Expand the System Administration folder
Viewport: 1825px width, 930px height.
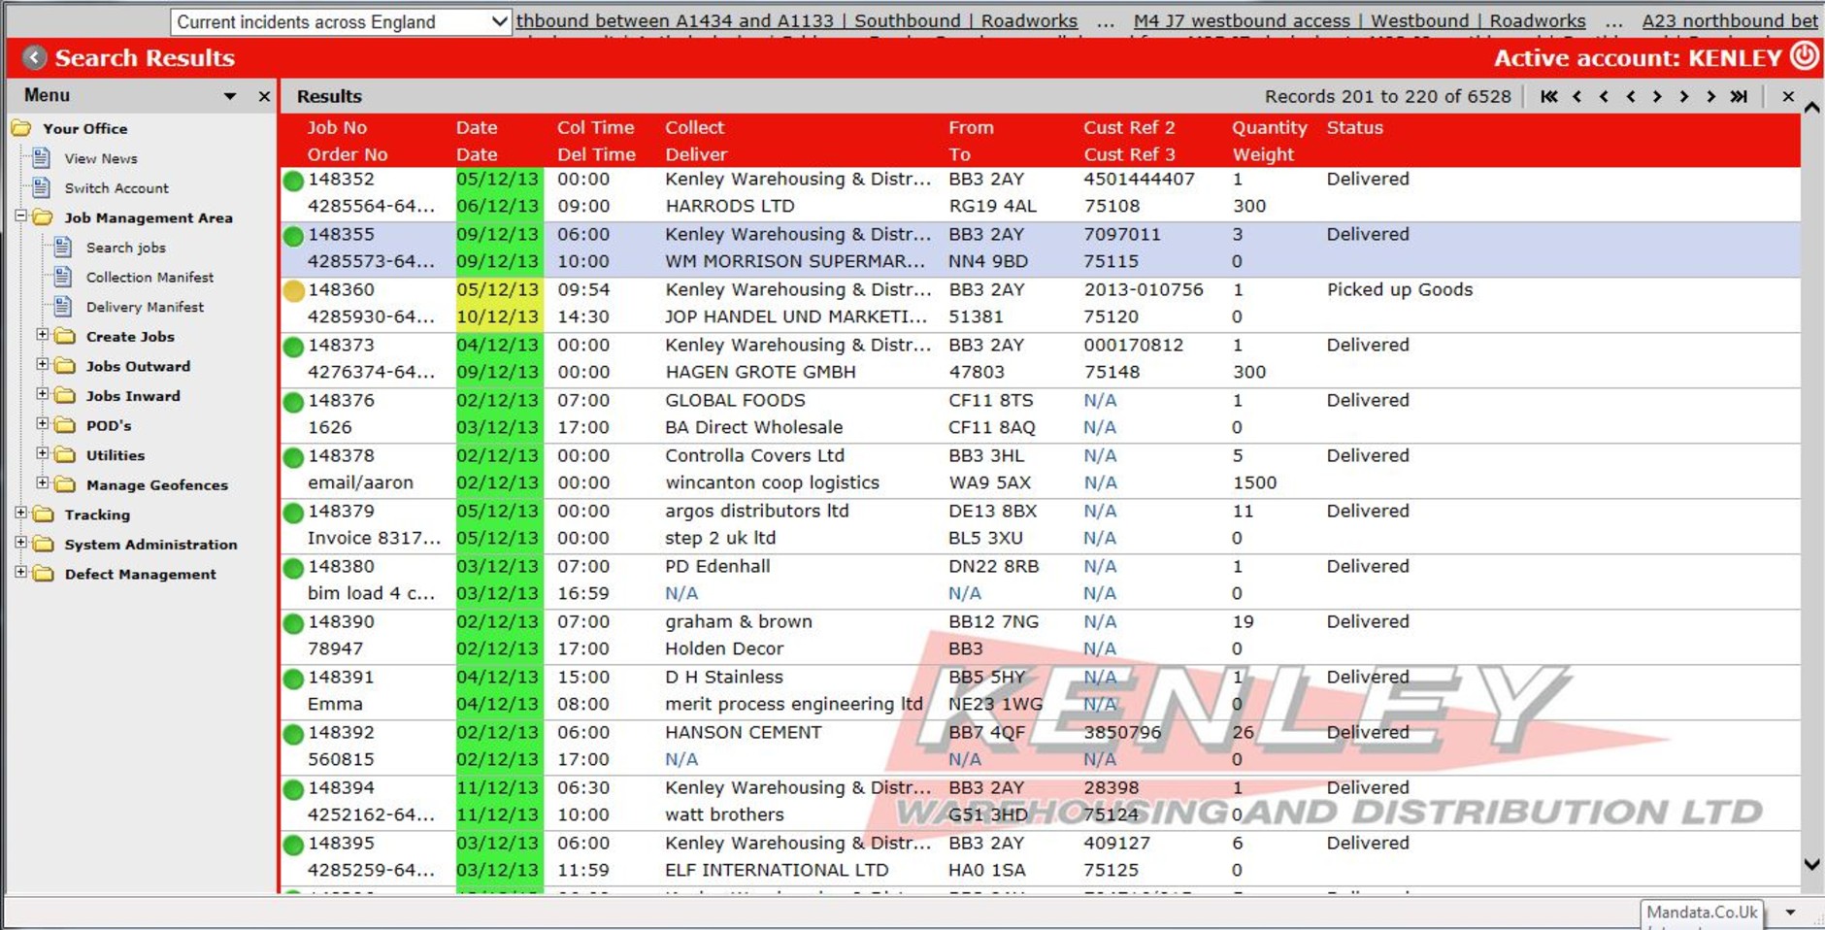click(x=21, y=543)
